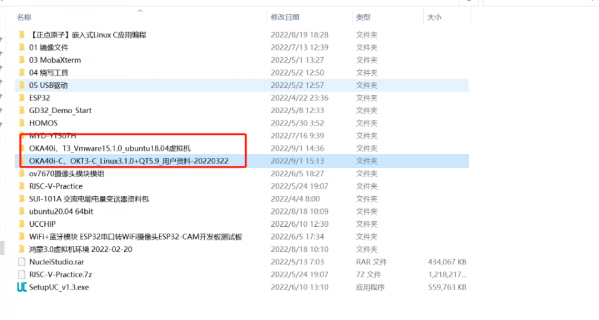Image resolution: width=599 pixels, height=320 pixels.
Task: Click folder icon of RISC-V-Practice folder
Action: [x=22, y=186]
